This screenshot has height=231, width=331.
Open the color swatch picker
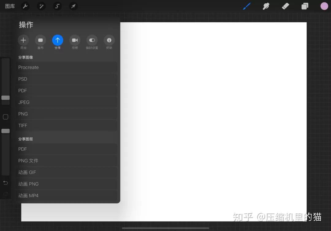[324, 6]
